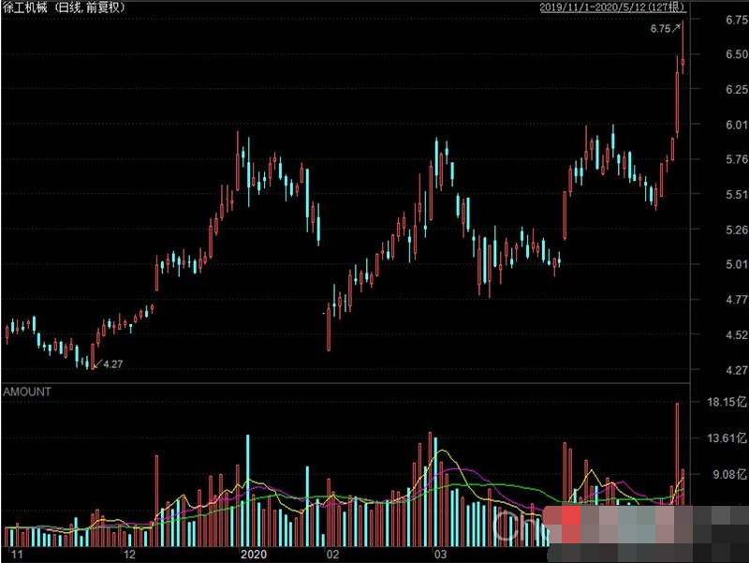Viewport: 749px width, 563px height.
Task: Click the 13.61亿 amount axis label
Action: click(x=727, y=437)
